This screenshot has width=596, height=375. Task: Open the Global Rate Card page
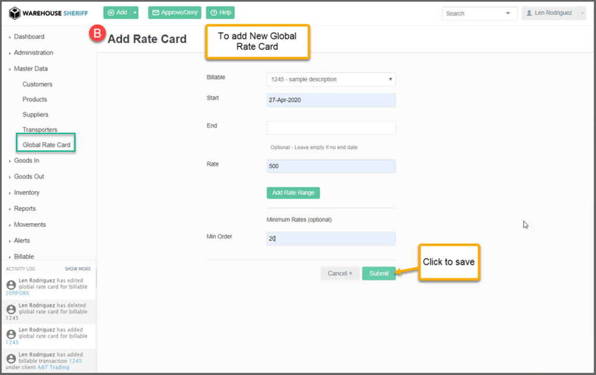click(x=46, y=145)
